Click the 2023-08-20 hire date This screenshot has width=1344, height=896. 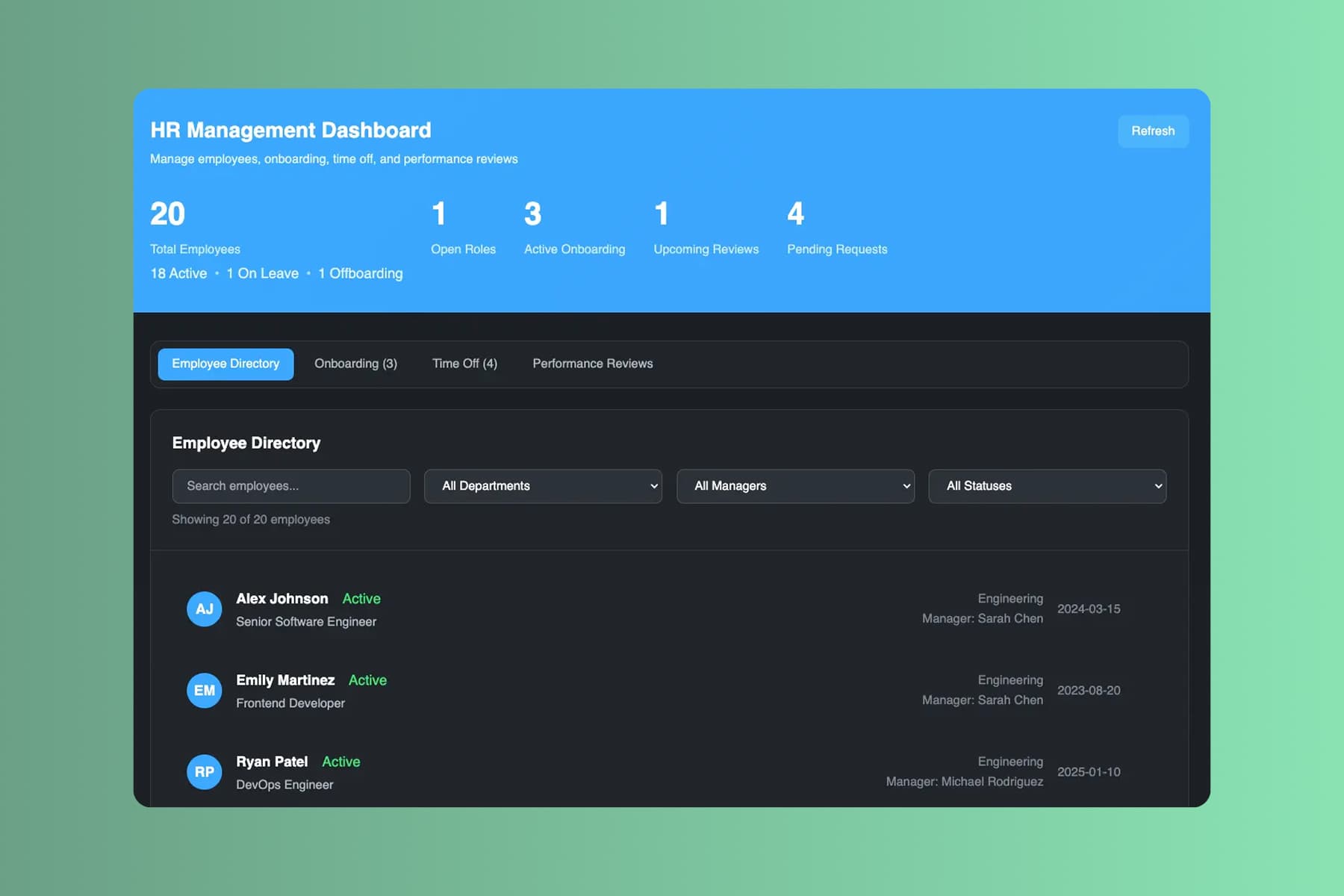point(1089,691)
